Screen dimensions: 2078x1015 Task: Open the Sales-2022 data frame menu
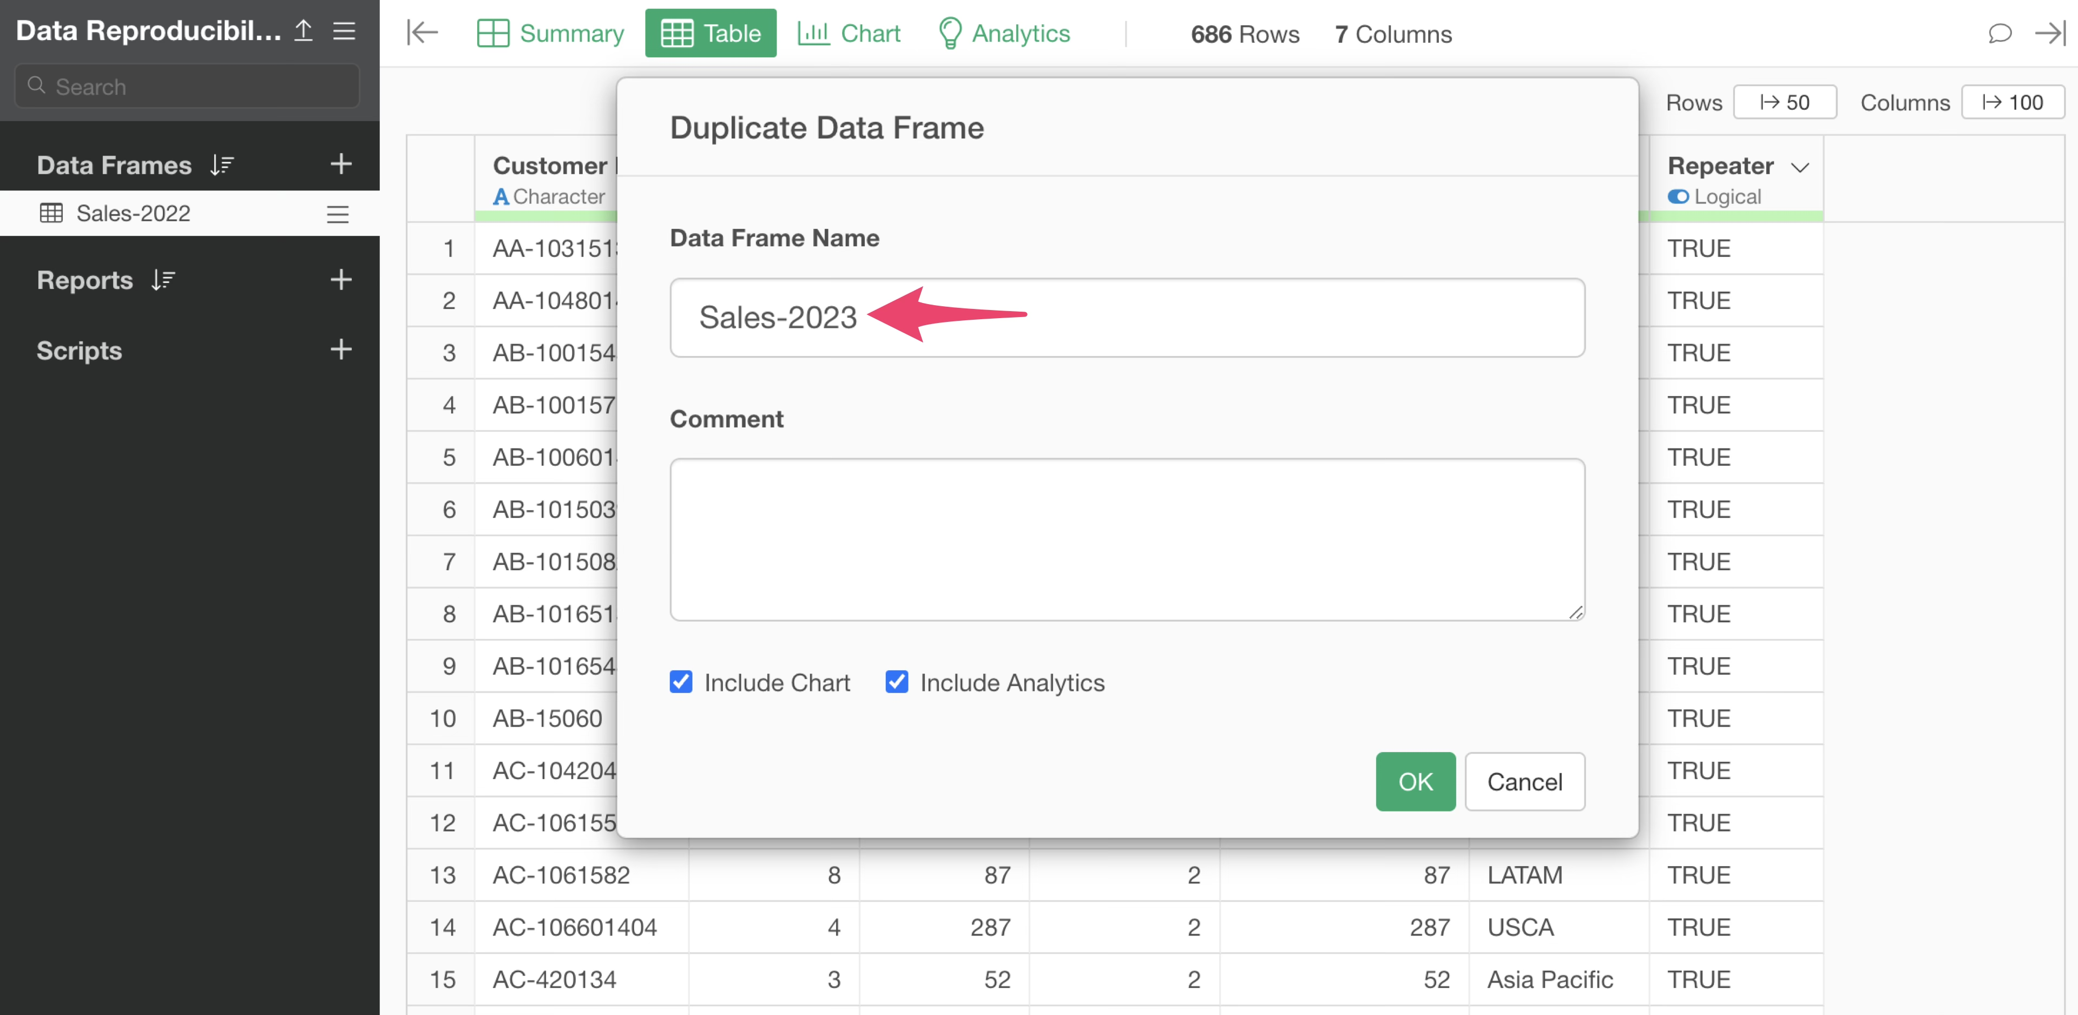pos(337,214)
